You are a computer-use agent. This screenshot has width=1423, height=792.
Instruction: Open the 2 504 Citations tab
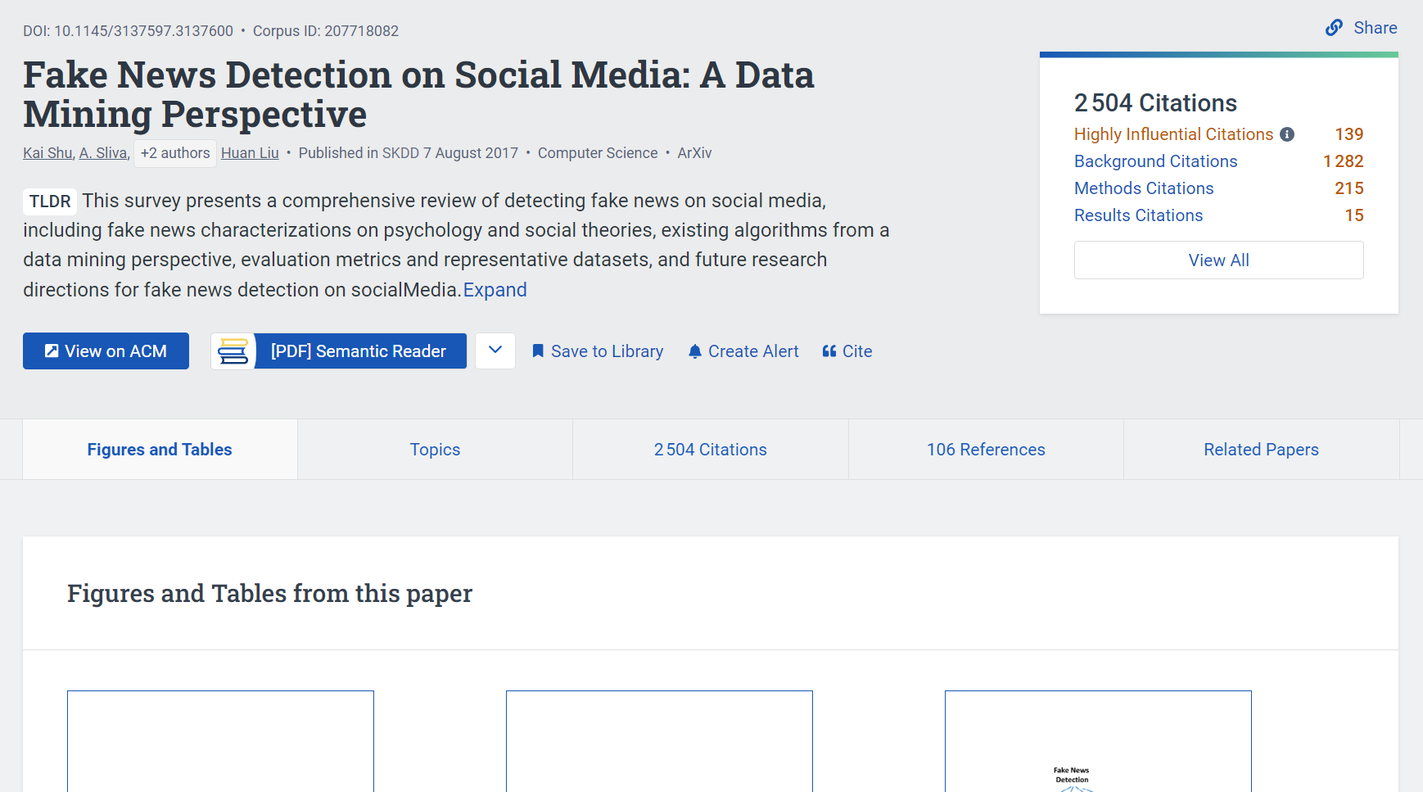coord(710,450)
